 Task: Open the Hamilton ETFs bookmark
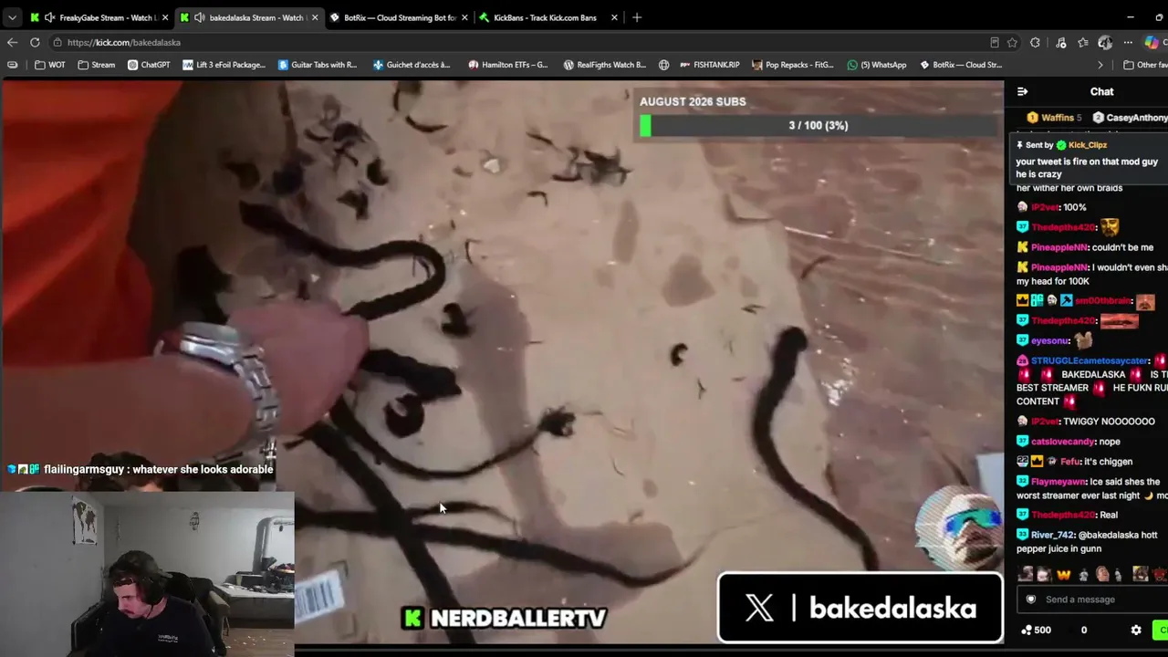pyautogui.click(x=507, y=65)
